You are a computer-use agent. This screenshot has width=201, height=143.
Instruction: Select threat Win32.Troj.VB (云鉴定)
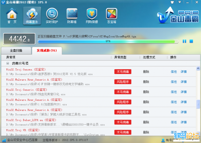point(23,130)
